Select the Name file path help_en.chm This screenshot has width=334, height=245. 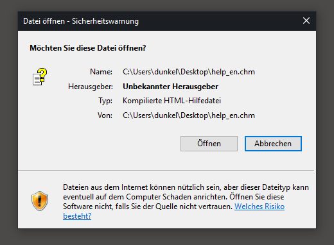(x=189, y=72)
